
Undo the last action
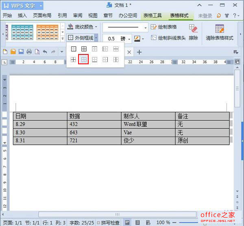(45, 52)
